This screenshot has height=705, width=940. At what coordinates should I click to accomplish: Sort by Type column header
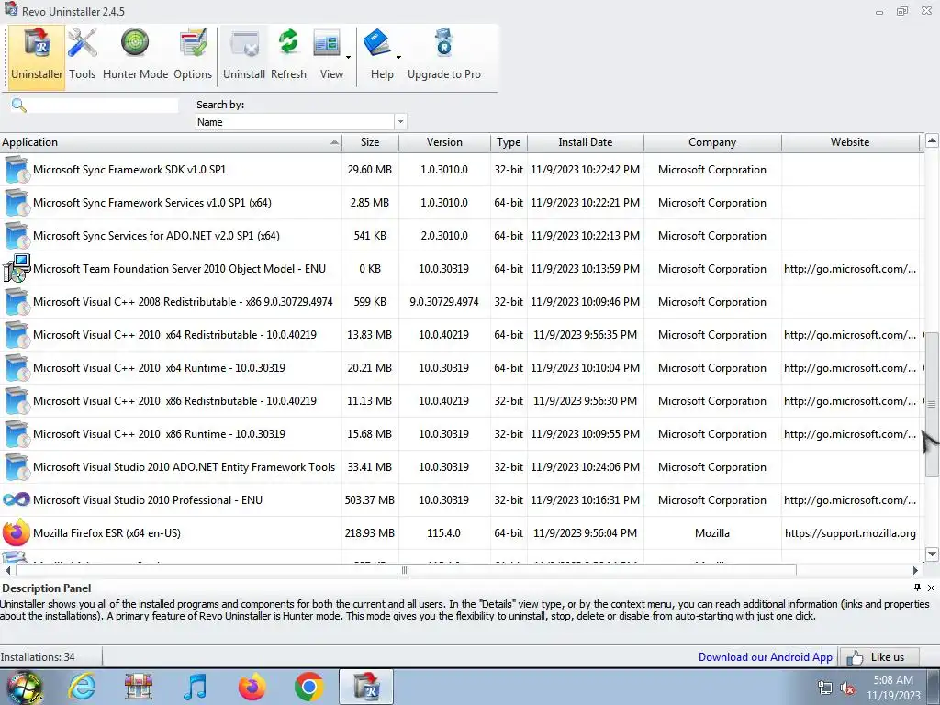pos(509,142)
